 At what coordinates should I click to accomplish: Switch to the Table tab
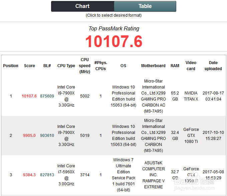[145, 6]
